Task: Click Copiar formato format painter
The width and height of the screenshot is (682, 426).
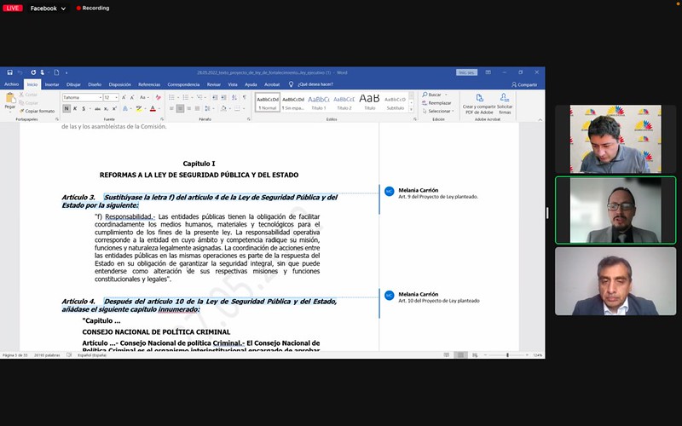Action: click(x=38, y=112)
